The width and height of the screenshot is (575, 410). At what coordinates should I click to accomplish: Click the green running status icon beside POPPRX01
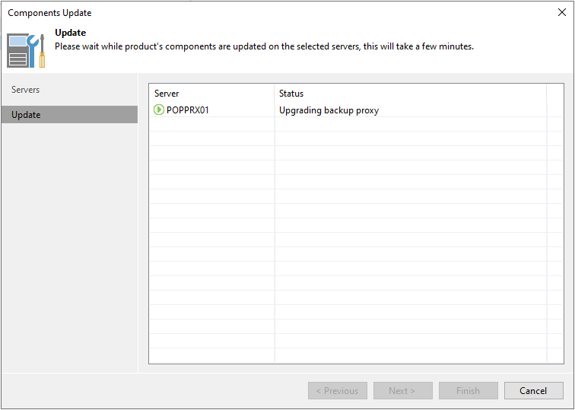click(159, 110)
